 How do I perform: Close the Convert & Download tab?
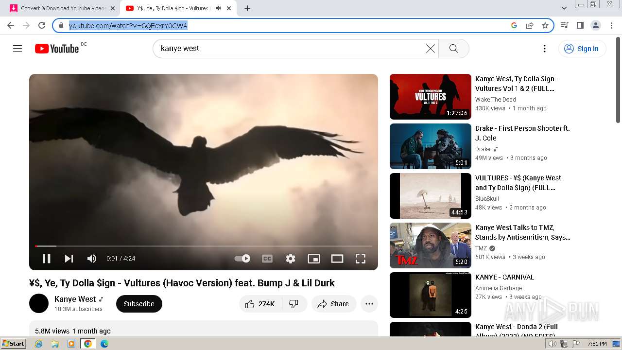coord(113,8)
